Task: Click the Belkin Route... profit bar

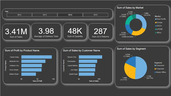Action: click(x=29, y=74)
